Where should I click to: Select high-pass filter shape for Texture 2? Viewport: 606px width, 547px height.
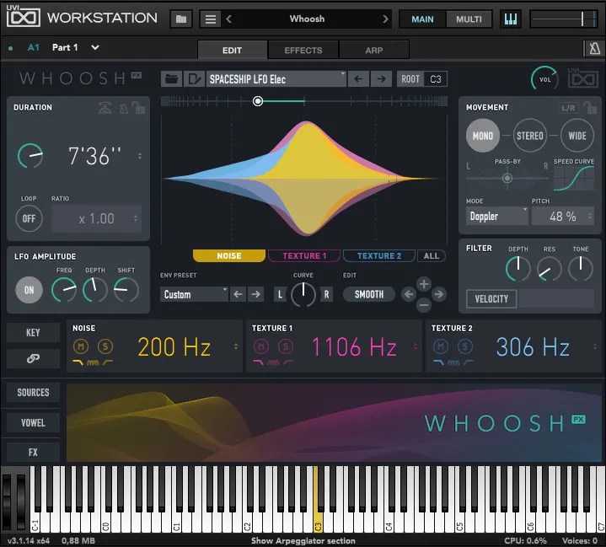coord(469,362)
